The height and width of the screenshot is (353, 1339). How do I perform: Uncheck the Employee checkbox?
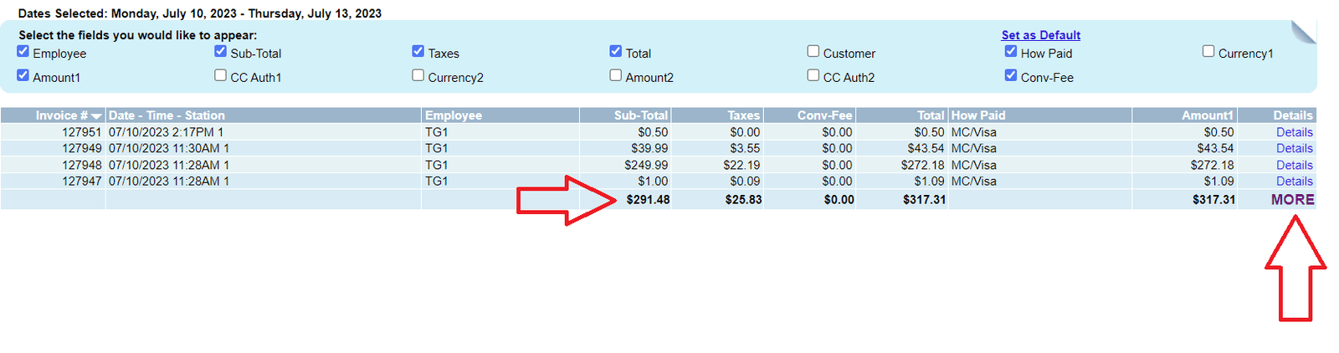pos(23,52)
